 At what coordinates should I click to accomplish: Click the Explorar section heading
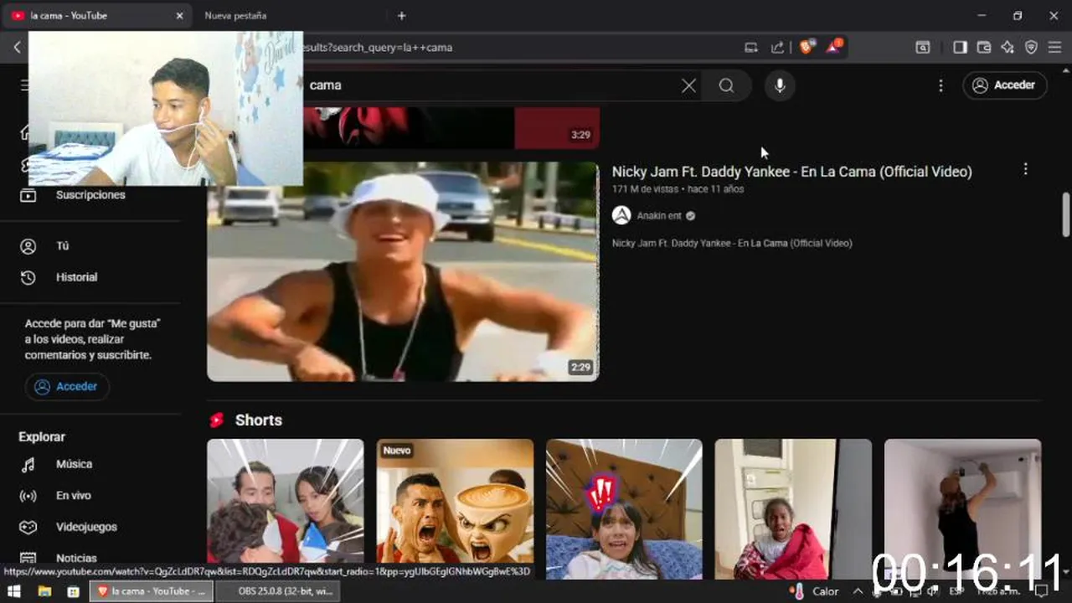click(42, 437)
